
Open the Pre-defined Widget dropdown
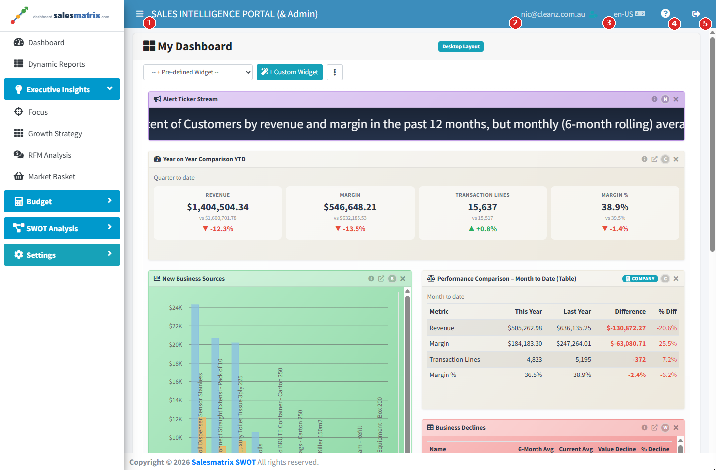198,72
